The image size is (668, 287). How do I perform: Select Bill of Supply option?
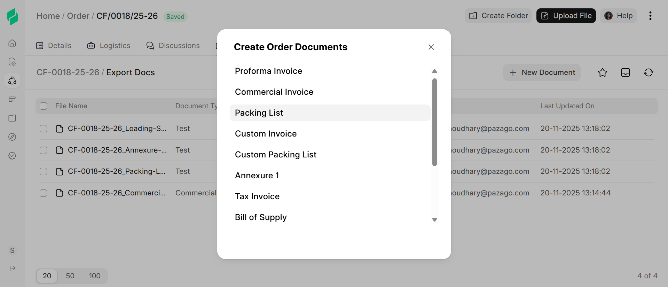(x=330, y=217)
